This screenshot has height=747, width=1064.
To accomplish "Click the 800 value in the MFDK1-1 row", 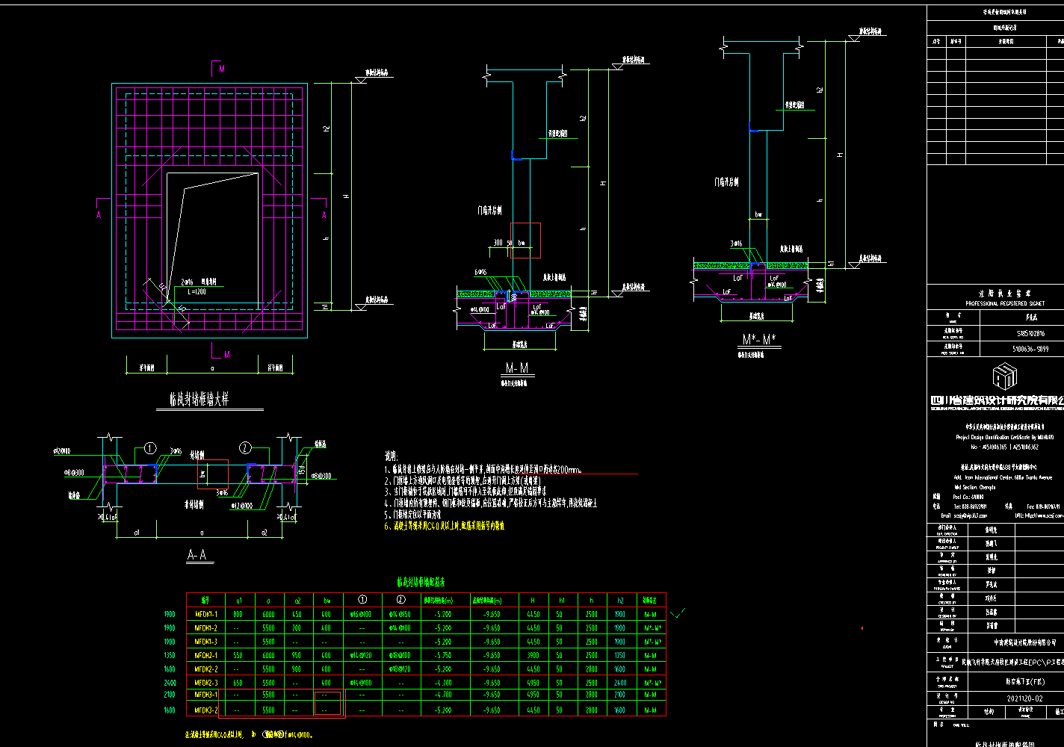I will (238, 614).
